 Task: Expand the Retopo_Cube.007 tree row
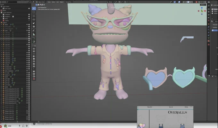(2, 117)
